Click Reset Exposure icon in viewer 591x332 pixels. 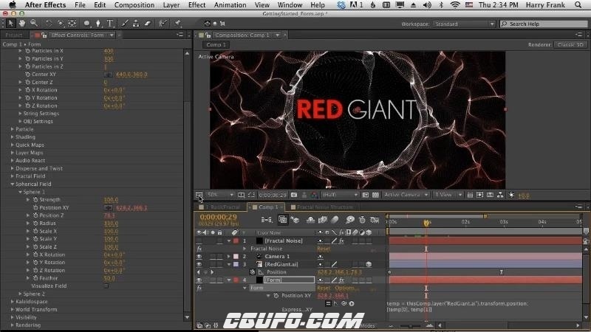click(x=511, y=195)
